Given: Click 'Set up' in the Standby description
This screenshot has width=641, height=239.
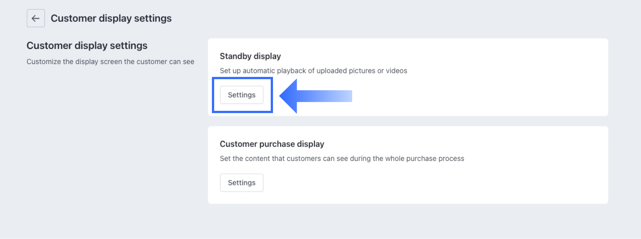Looking at the screenshot, I should point(230,71).
